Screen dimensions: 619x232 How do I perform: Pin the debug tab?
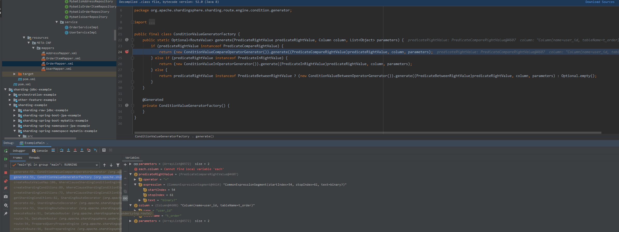[6, 213]
